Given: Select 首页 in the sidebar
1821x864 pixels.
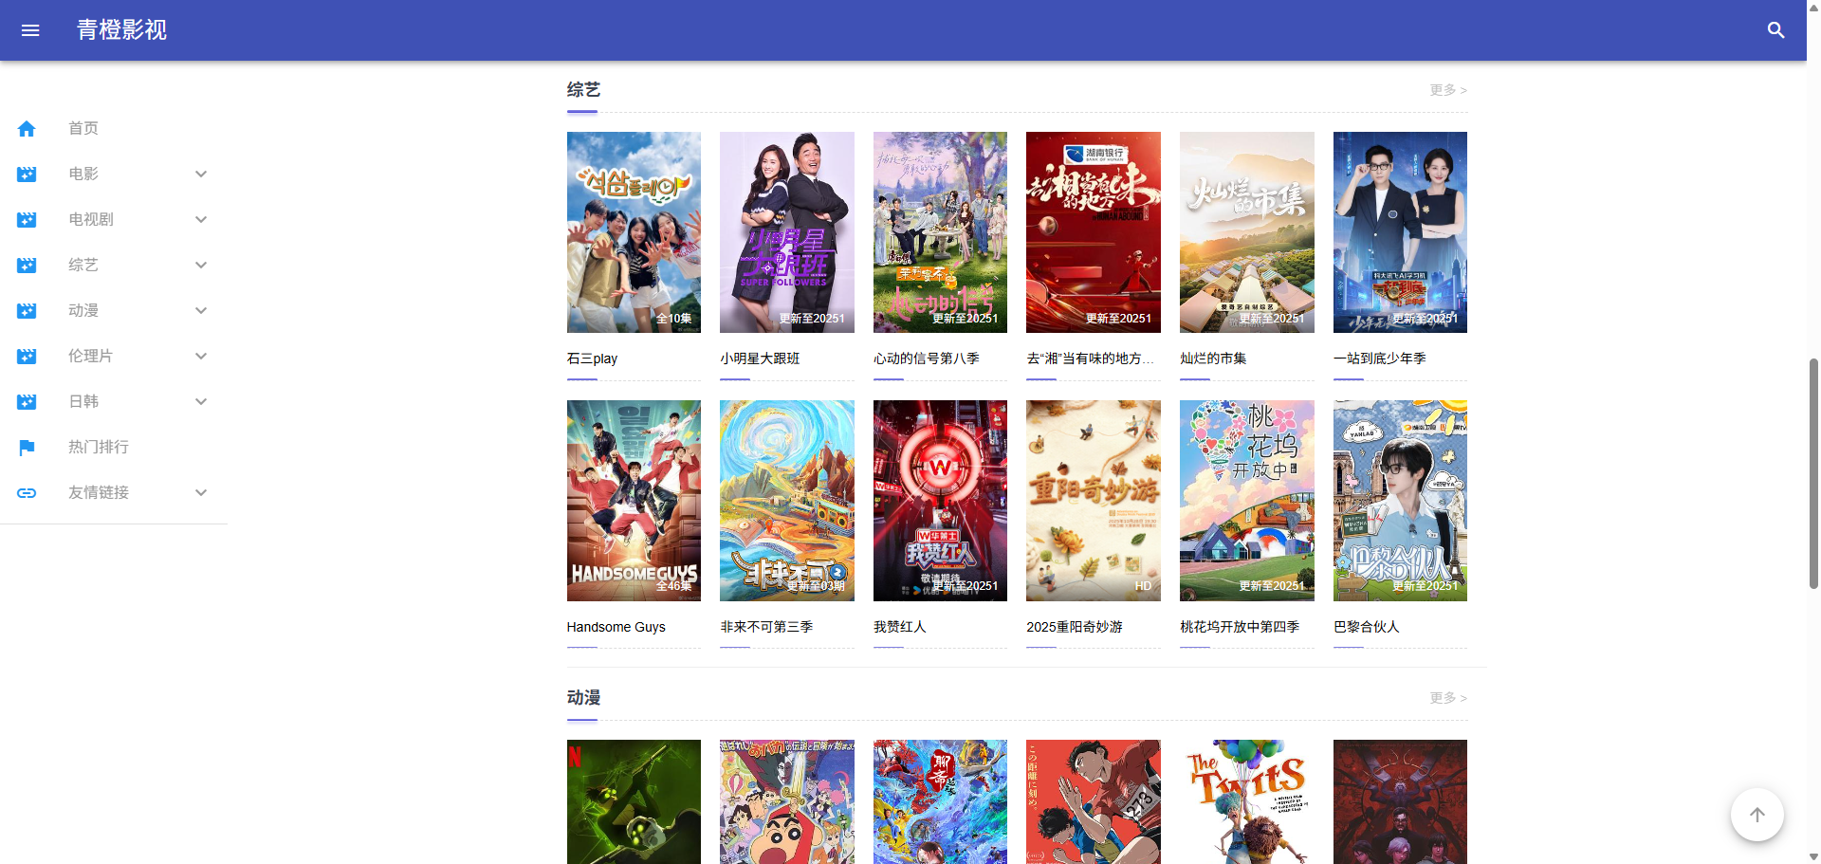Looking at the screenshot, I should [x=83, y=129].
